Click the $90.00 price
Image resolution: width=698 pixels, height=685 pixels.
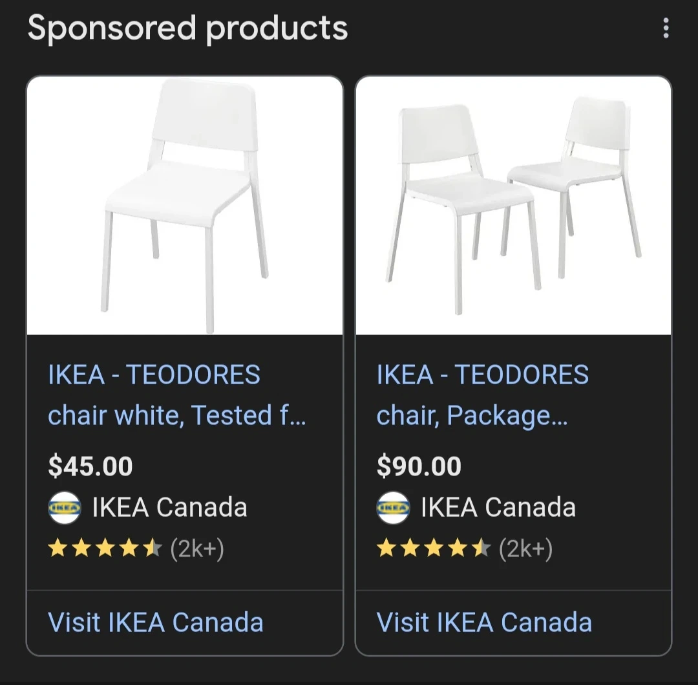[419, 466]
